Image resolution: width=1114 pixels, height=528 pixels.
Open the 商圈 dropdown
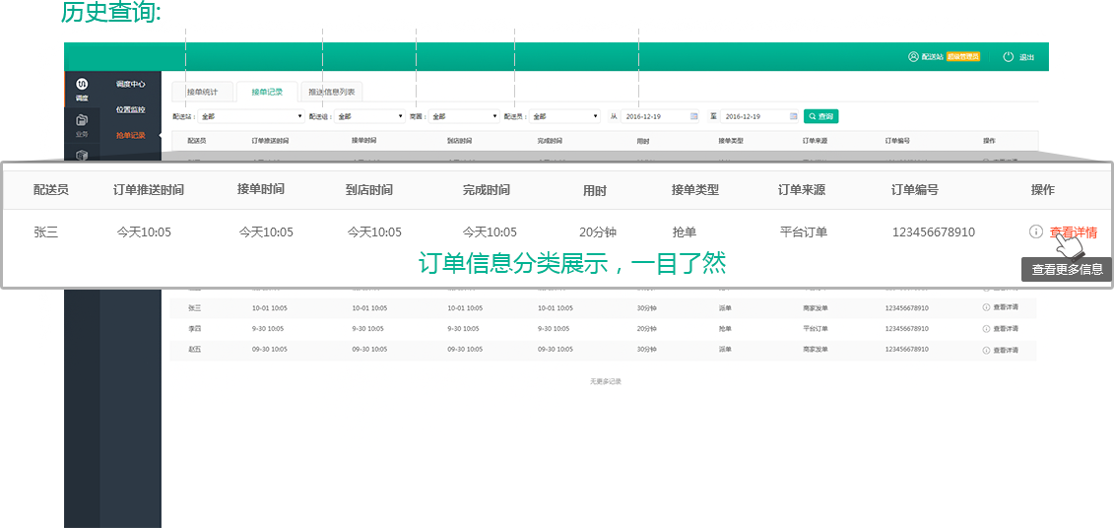pyautogui.click(x=464, y=116)
